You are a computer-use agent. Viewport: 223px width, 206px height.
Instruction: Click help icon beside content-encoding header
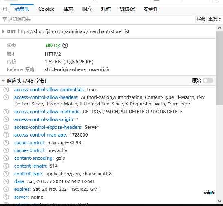tap(6, 158)
